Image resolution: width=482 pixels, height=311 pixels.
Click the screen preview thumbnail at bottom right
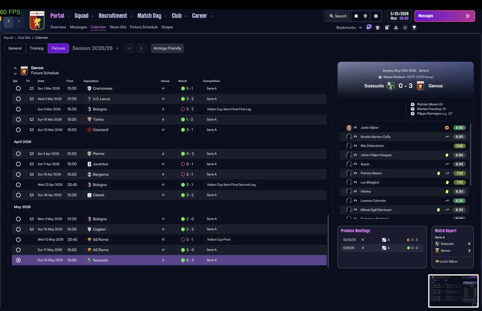[453, 291]
